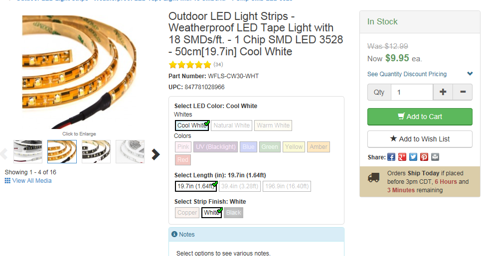Decrease quantity with the minus button
The image size is (484, 256).
pos(463,92)
